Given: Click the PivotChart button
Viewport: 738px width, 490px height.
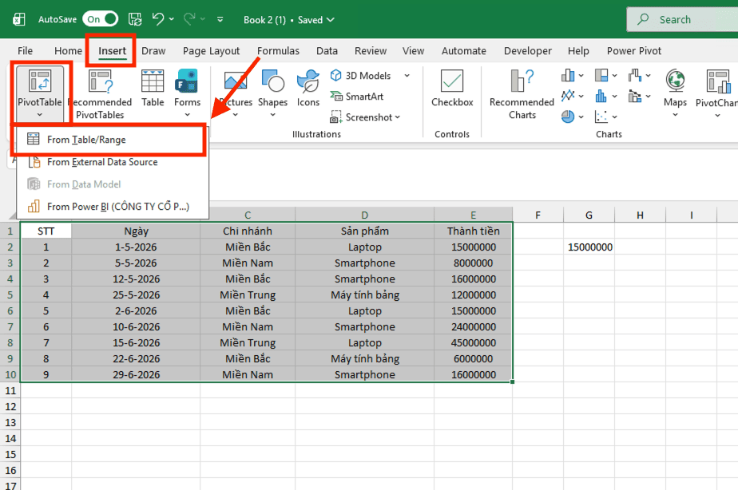Looking at the screenshot, I should (716, 93).
